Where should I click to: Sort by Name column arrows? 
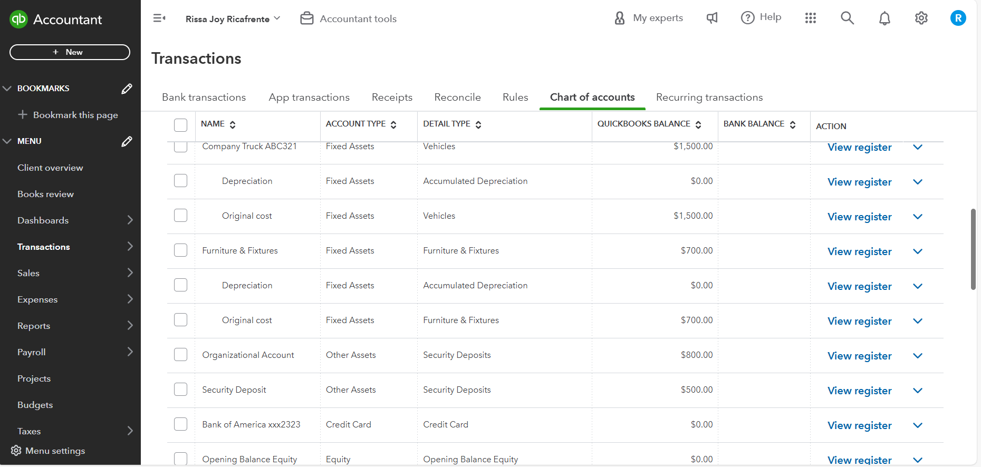click(x=233, y=125)
